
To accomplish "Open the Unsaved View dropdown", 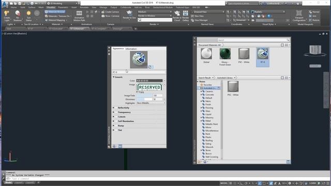I will (x=207, y=12).
